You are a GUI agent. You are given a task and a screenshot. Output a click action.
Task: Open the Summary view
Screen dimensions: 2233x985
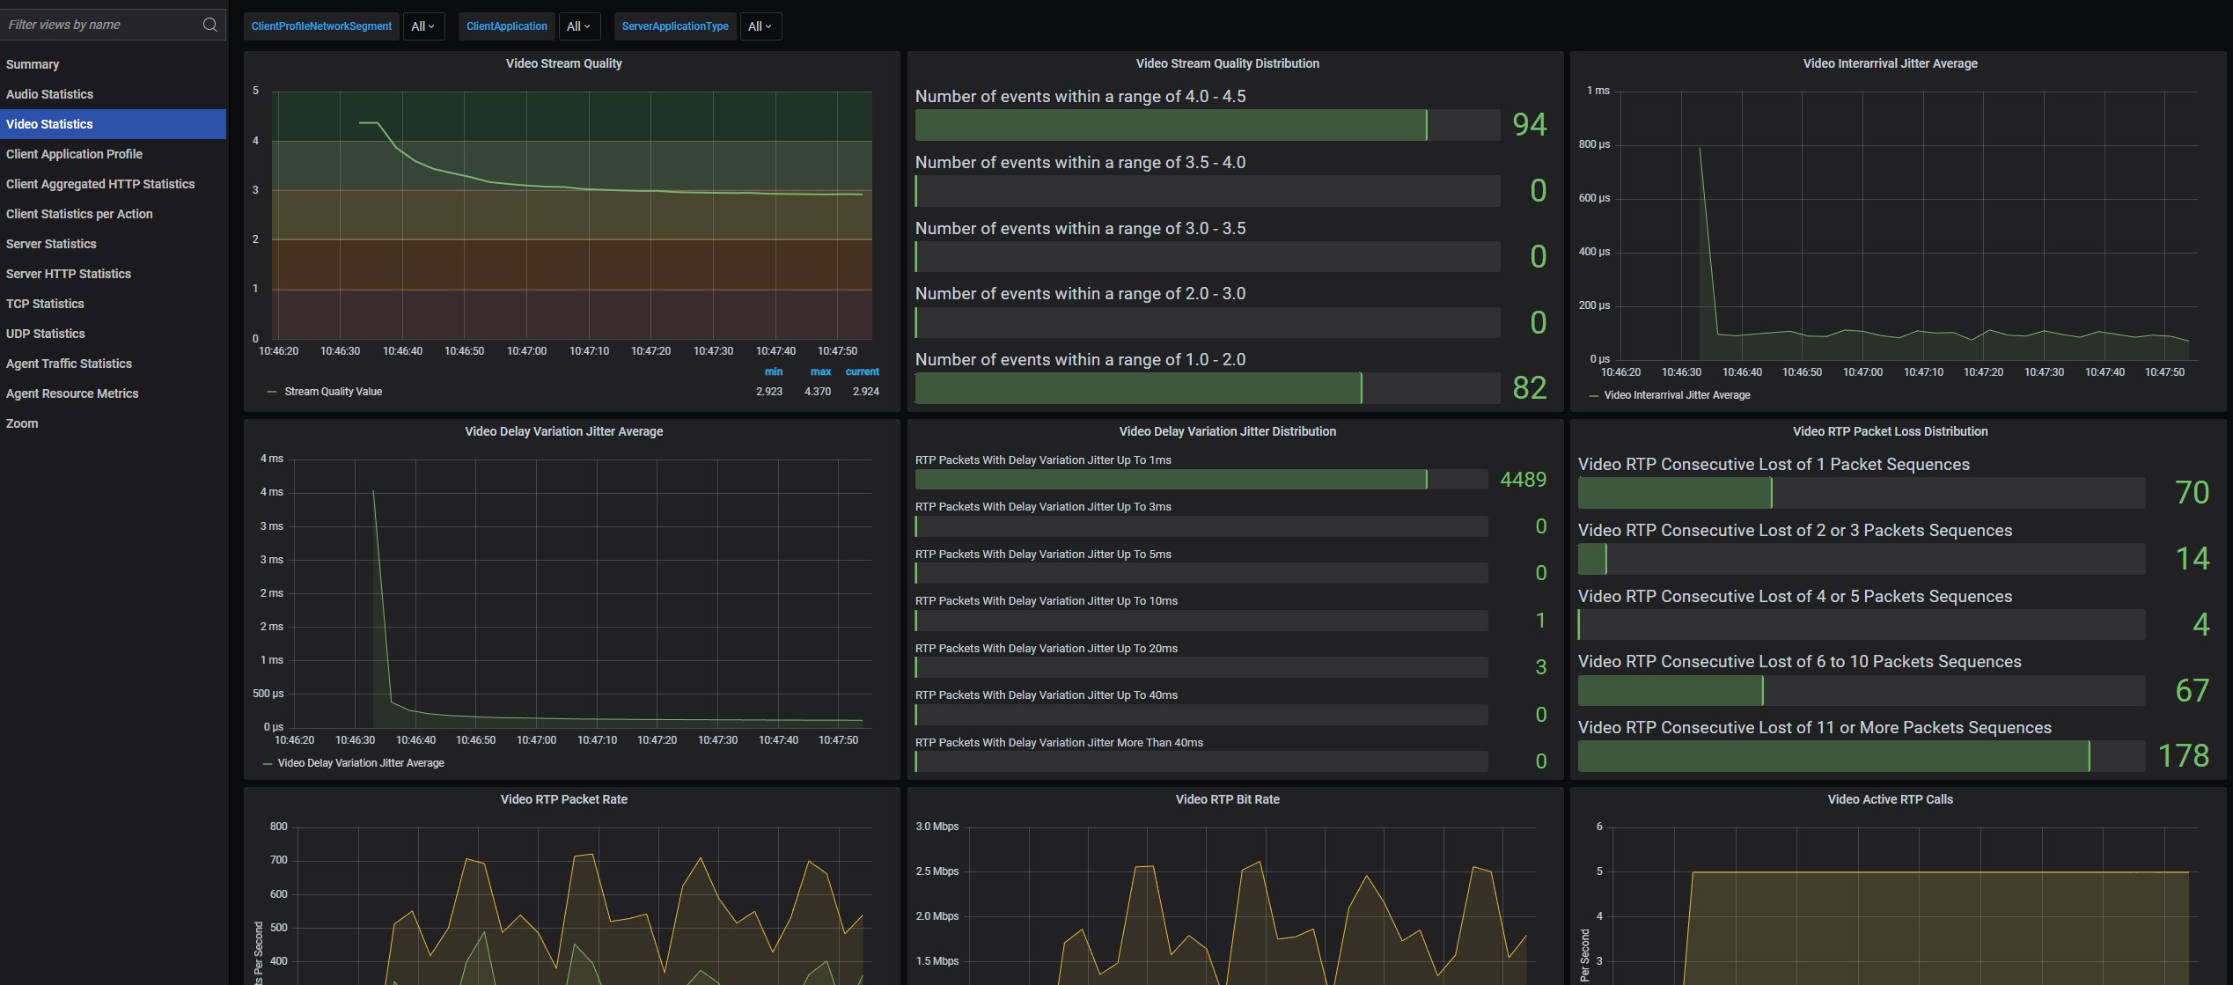33,64
